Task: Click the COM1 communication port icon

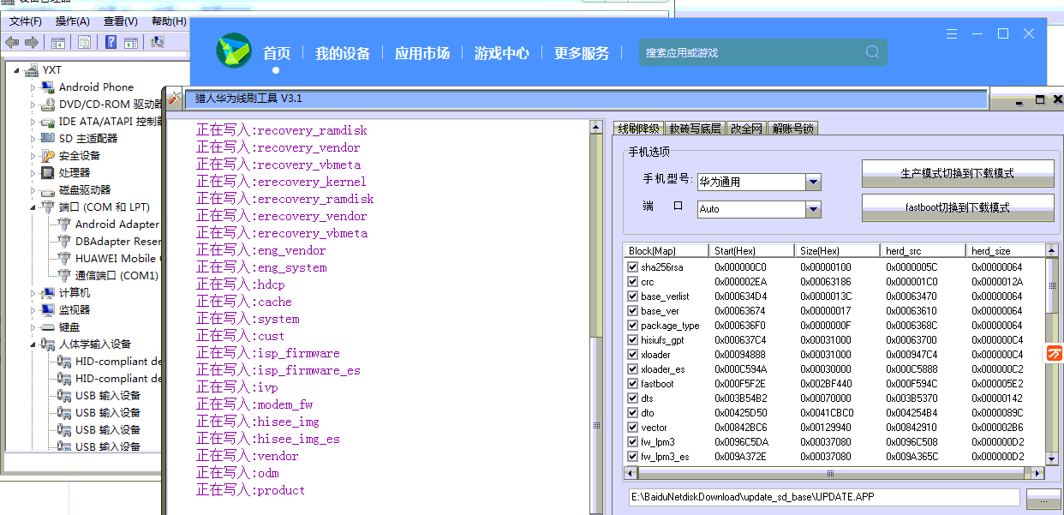Action: pos(64,275)
